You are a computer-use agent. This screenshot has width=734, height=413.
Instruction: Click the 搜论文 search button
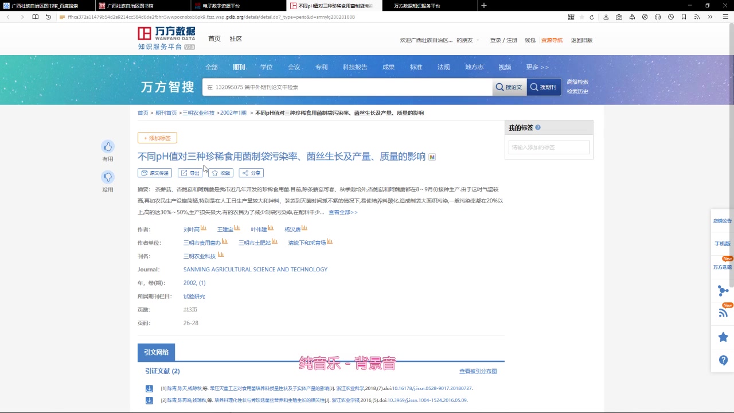point(509,87)
